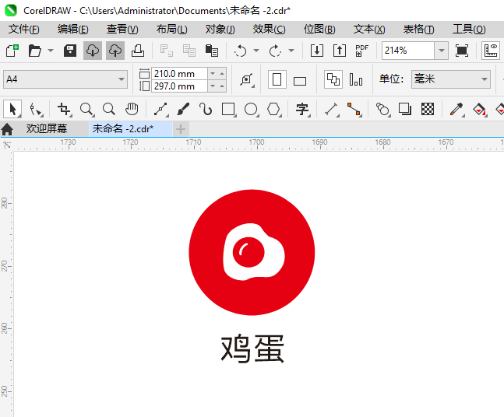The width and height of the screenshot is (504, 417).
Task: Select the Pan hand tool
Action: click(132, 110)
